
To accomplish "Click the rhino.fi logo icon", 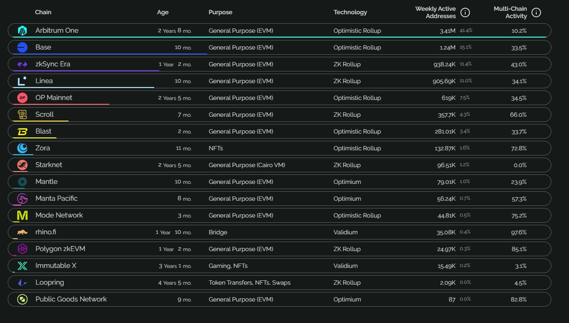I will [x=22, y=233].
